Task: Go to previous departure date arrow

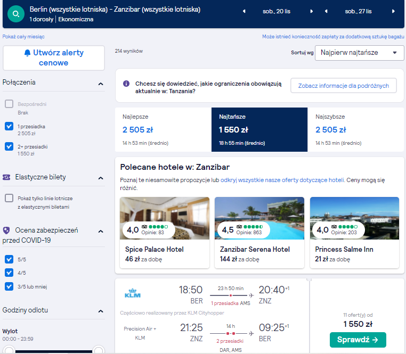Action: pyautogui.click(x=244, y=11)
